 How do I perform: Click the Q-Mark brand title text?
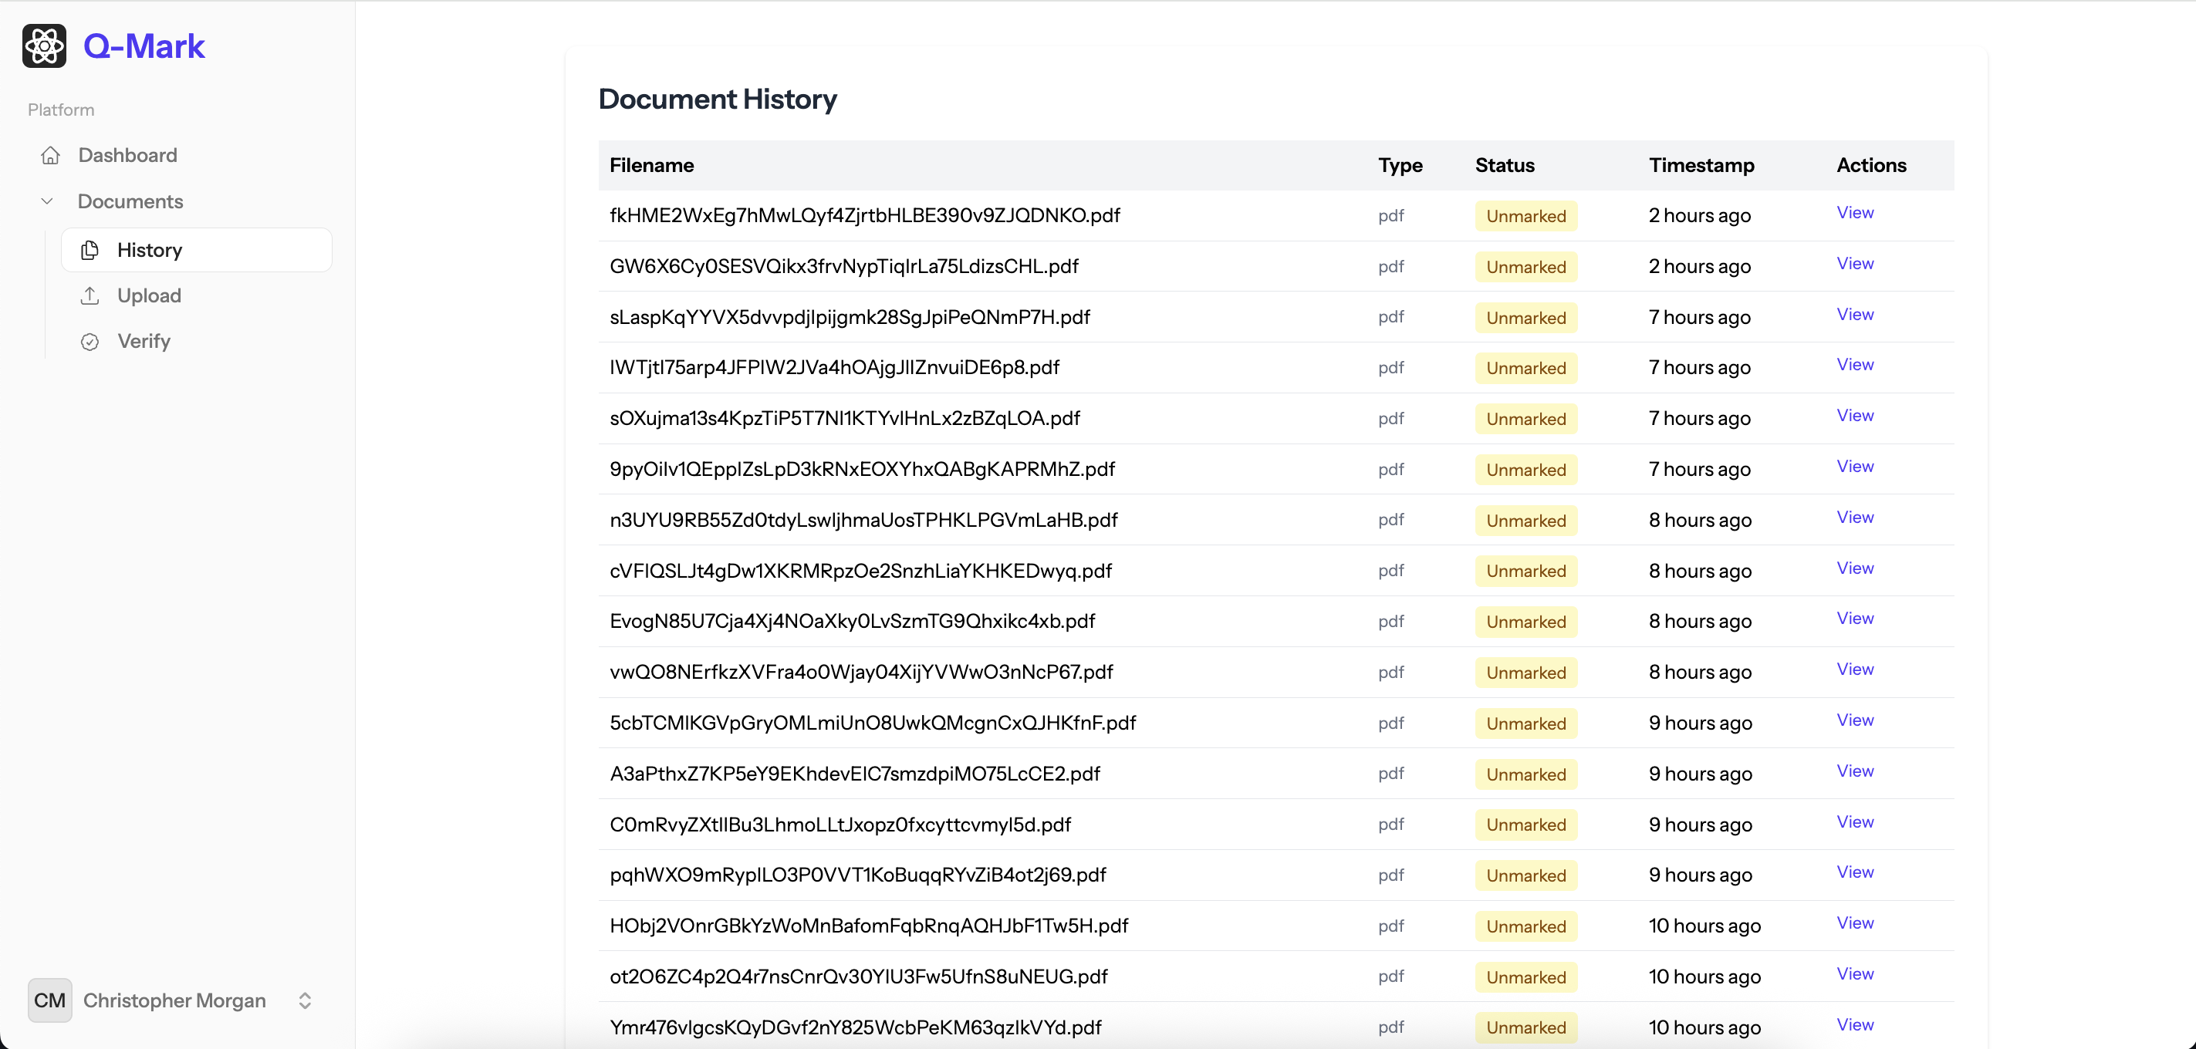pos(144,46)
